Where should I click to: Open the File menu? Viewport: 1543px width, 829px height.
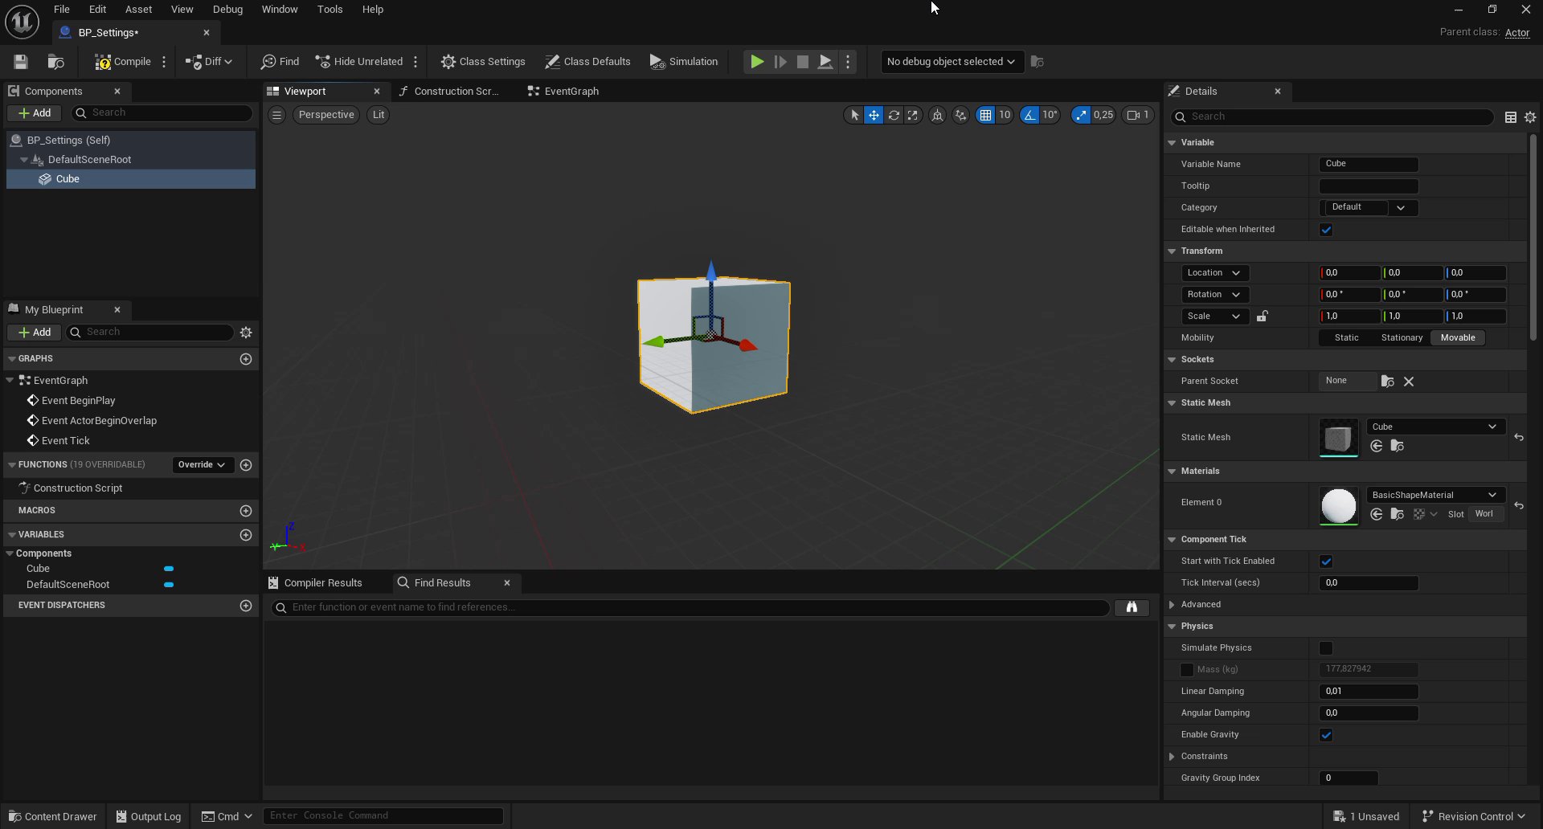[x=62, y=10]
